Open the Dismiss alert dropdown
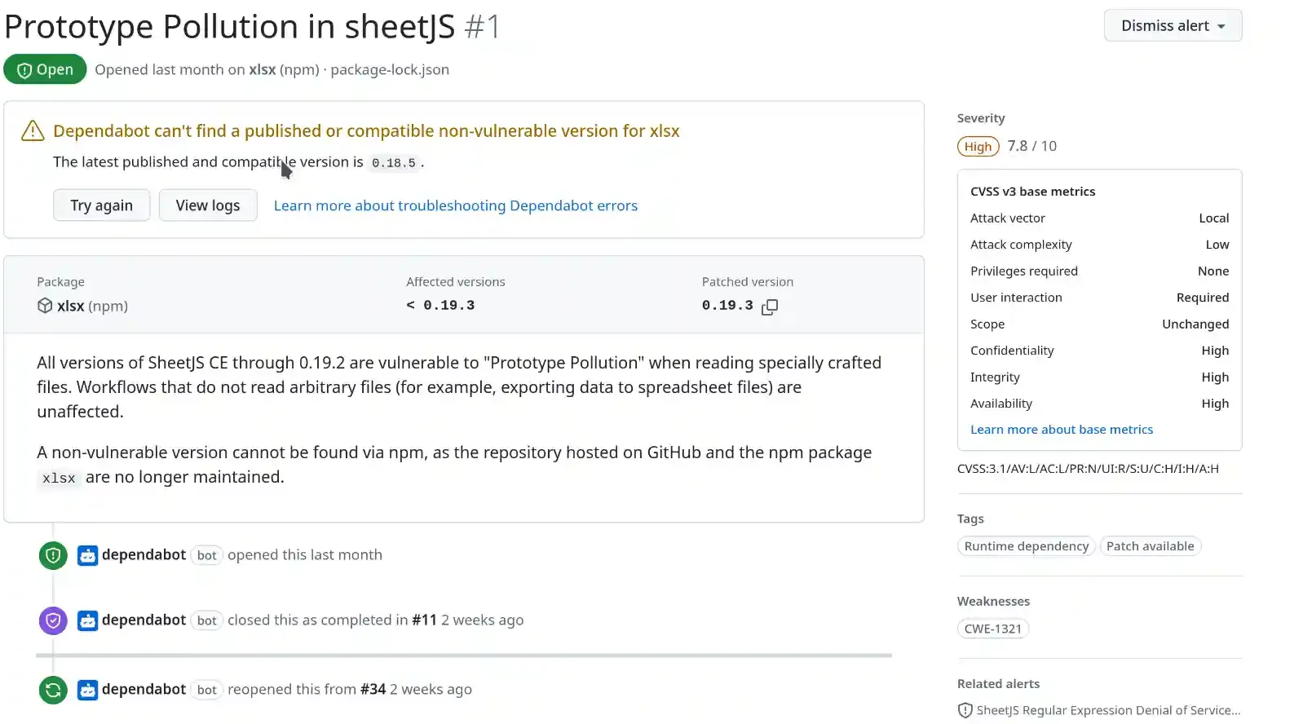The image size is (1303, 724). [1173, 25]
